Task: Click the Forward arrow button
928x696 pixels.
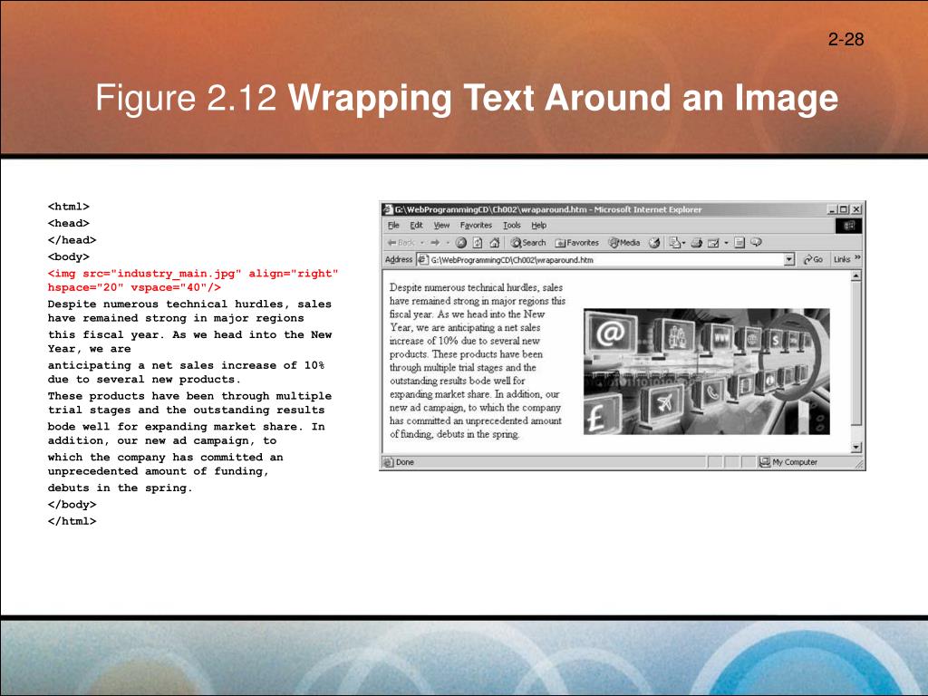Action: pyautogui.click(x=435, y=243)
